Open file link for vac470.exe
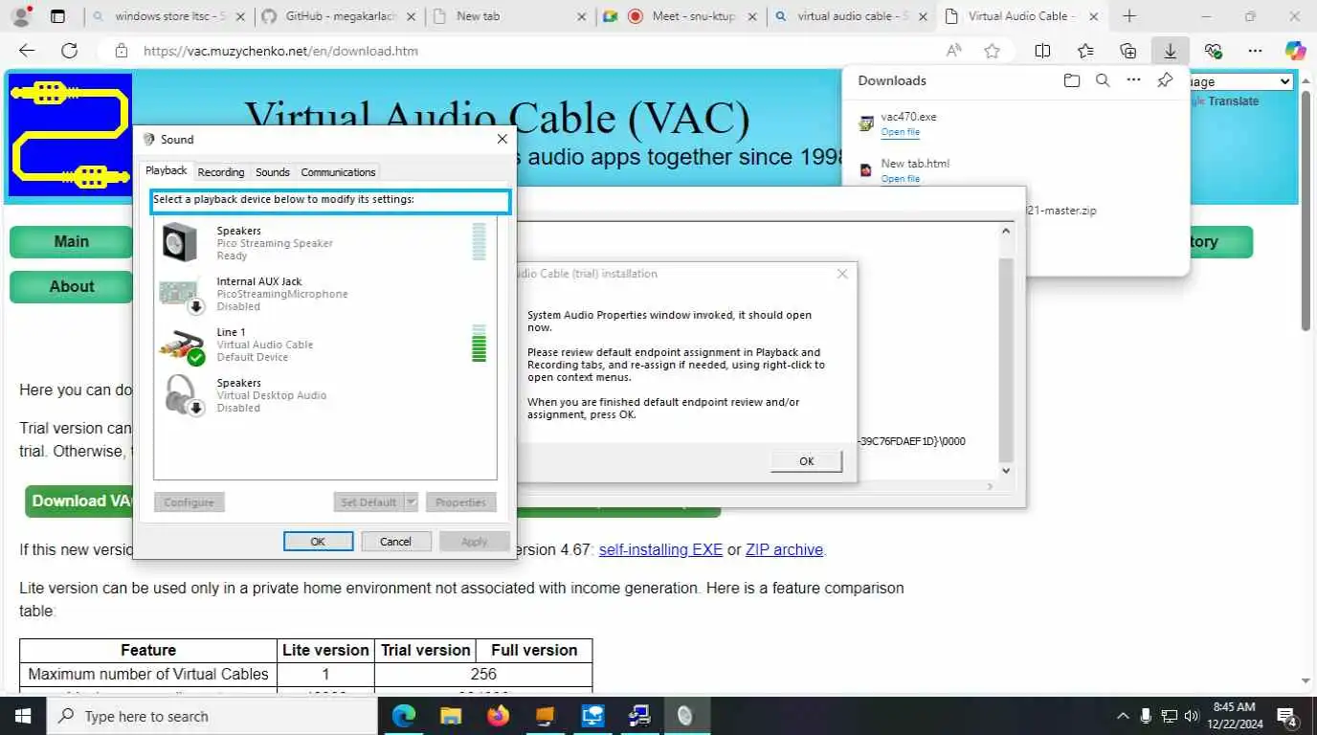The height and width of the screenshot is (735, 1317). pyautogui.click(x=901, y=132)
